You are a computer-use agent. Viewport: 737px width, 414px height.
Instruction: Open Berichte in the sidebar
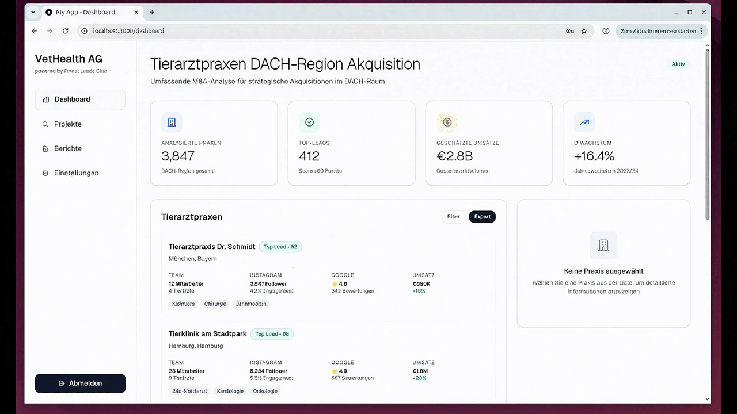point(68,148)
